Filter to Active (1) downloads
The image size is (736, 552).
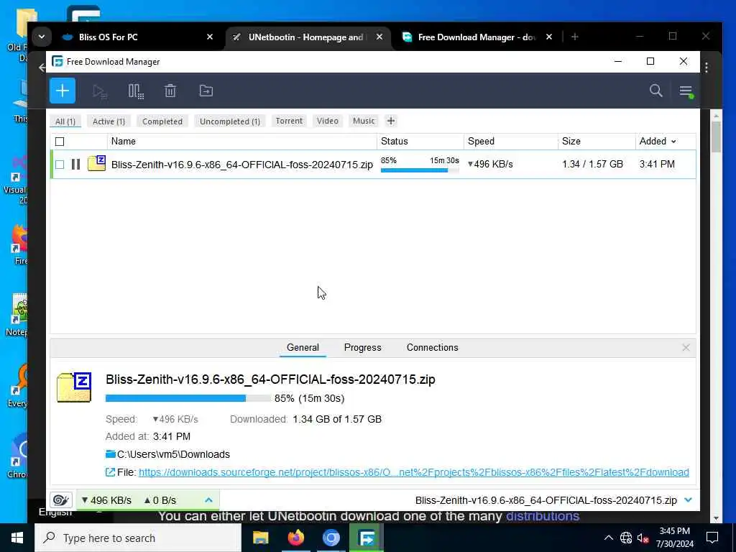click(109, 121)
